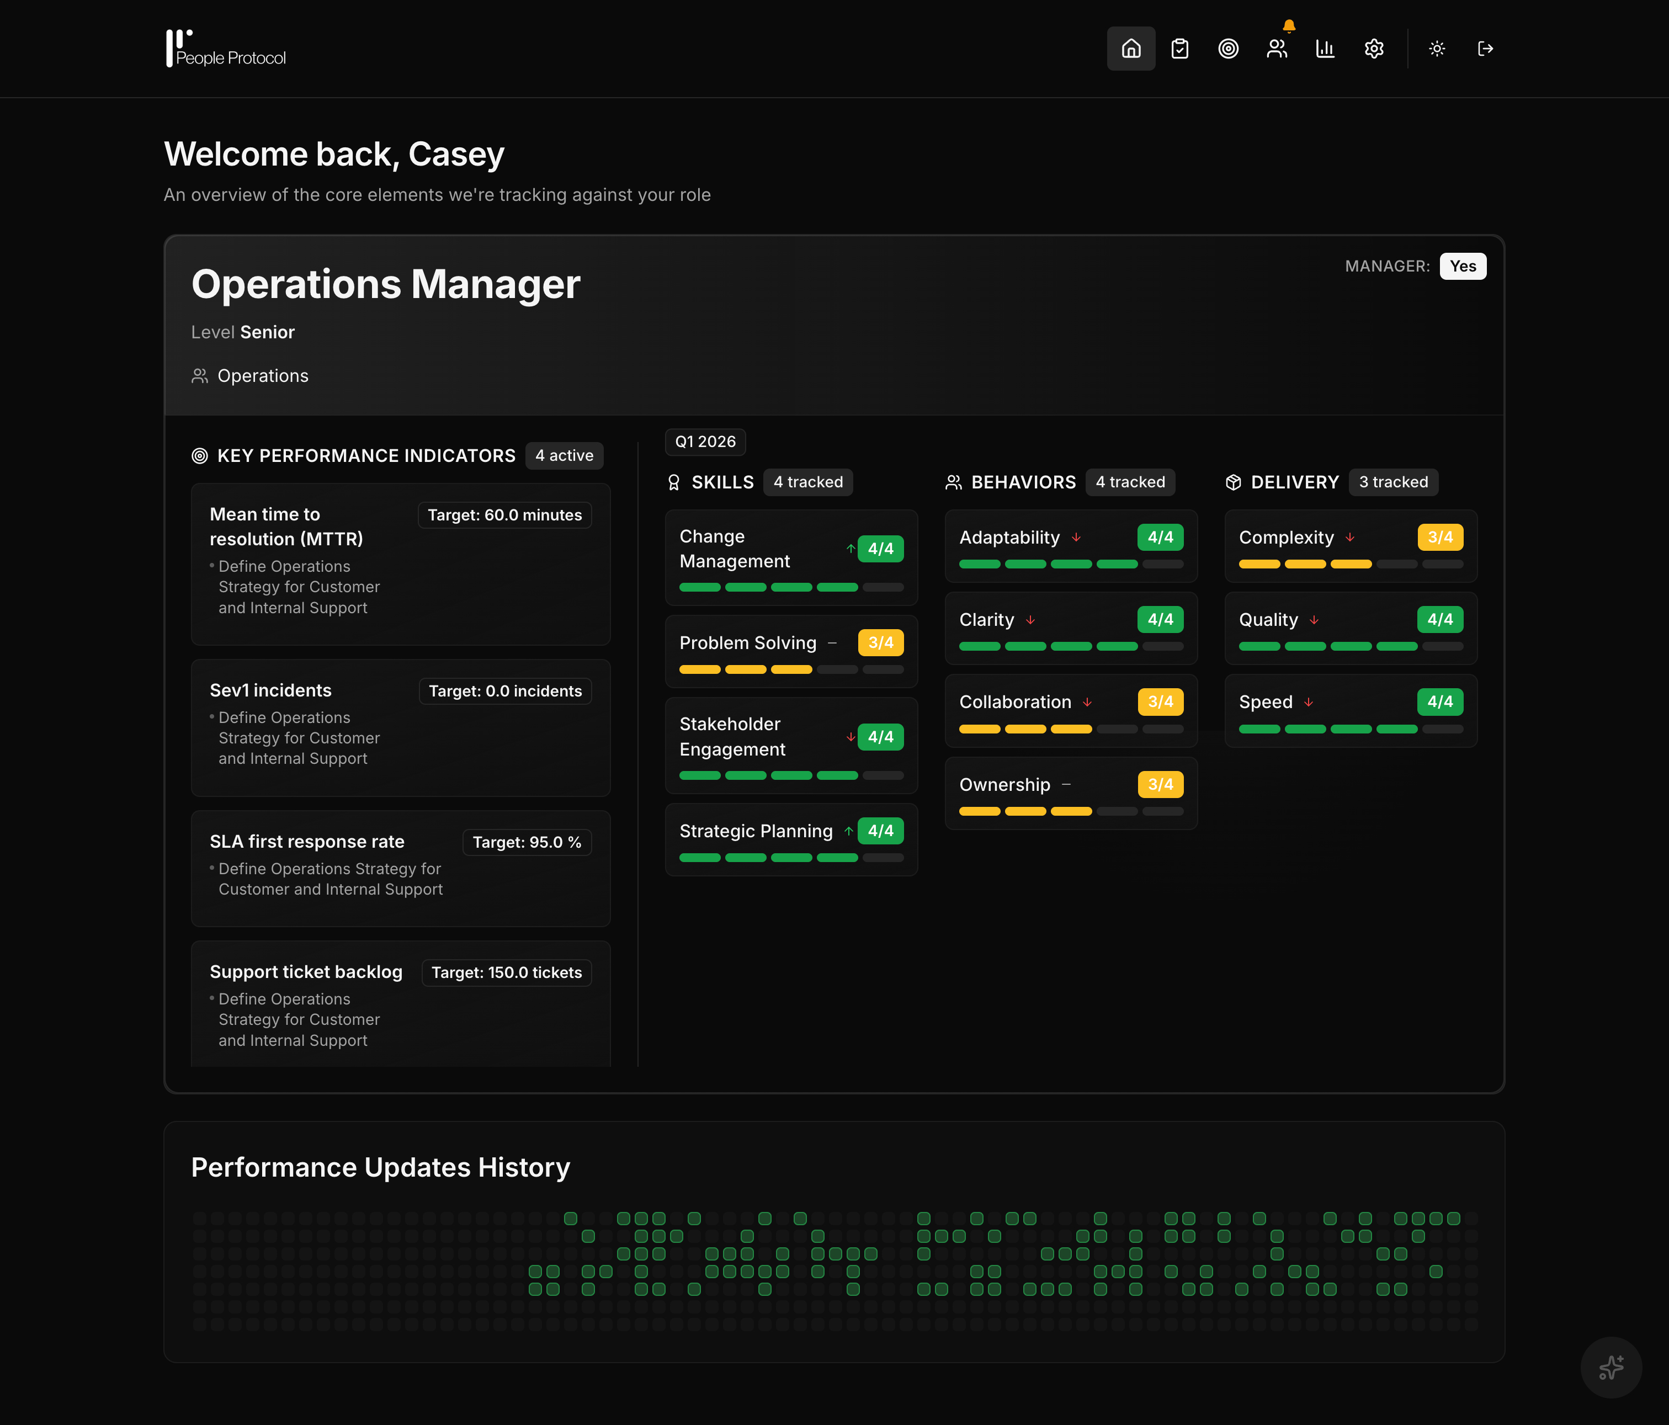The height and width of the screenshot is (1425, 1669).
Task: Open the Q1 2026 quarter selector
Action: [x=705, y=442]
